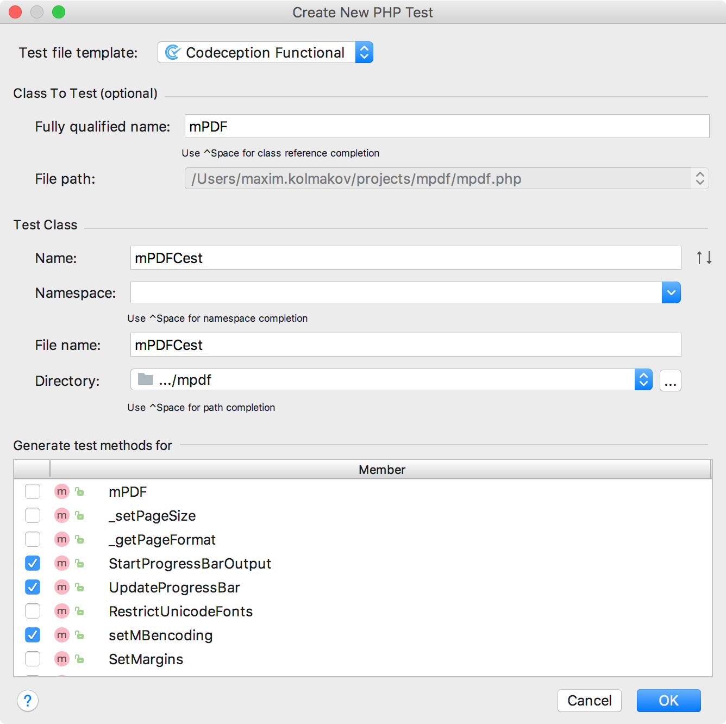The width and height of the screenshot is (726, 724).
Task: Click the OK button
Action: point(668,701)
